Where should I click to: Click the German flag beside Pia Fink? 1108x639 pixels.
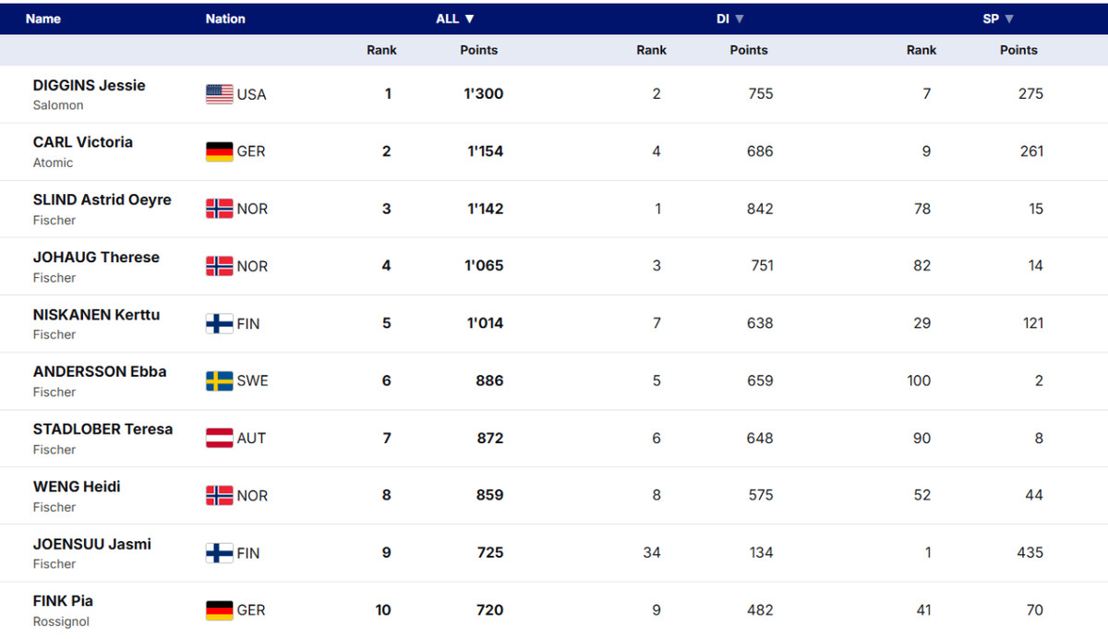pos(219,610)
